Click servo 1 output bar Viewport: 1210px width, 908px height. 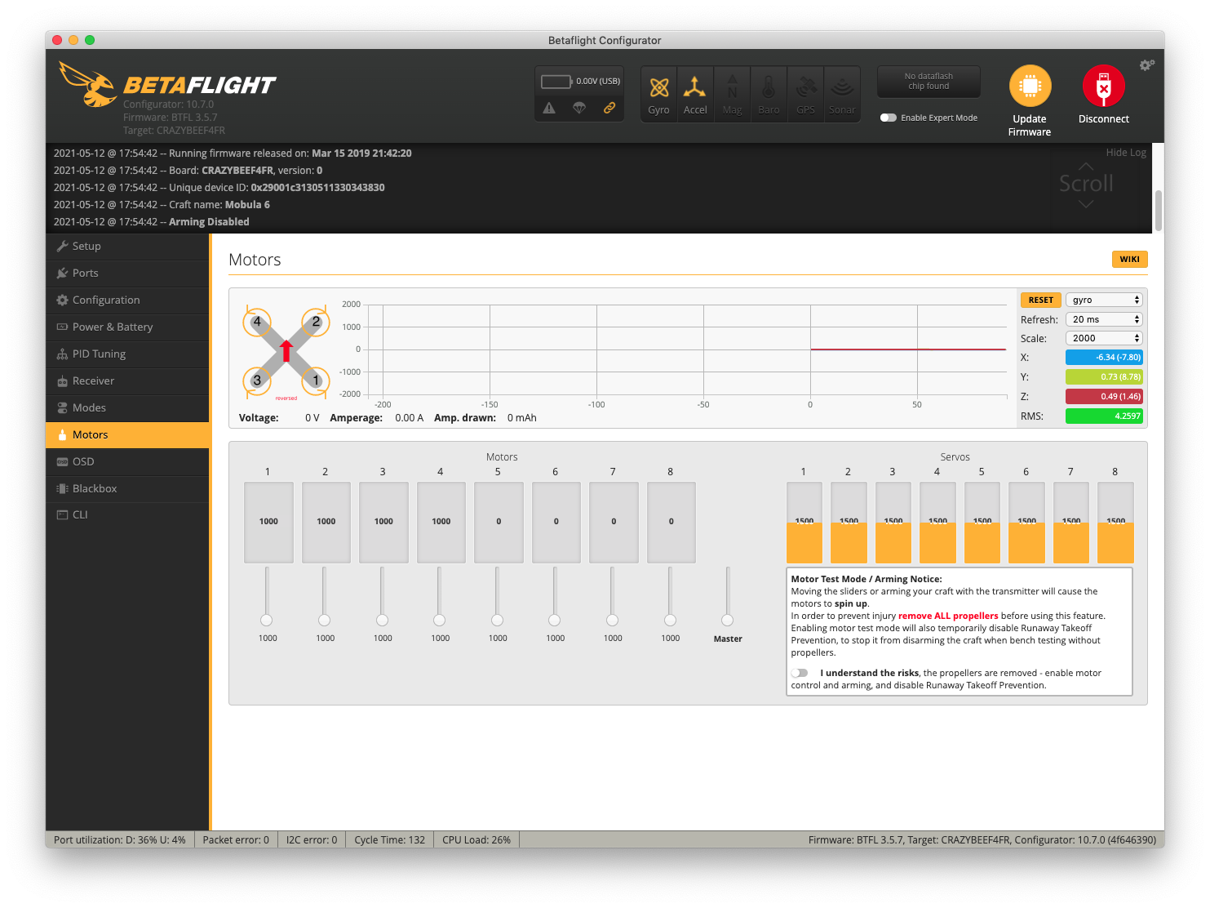pos(804,523)
